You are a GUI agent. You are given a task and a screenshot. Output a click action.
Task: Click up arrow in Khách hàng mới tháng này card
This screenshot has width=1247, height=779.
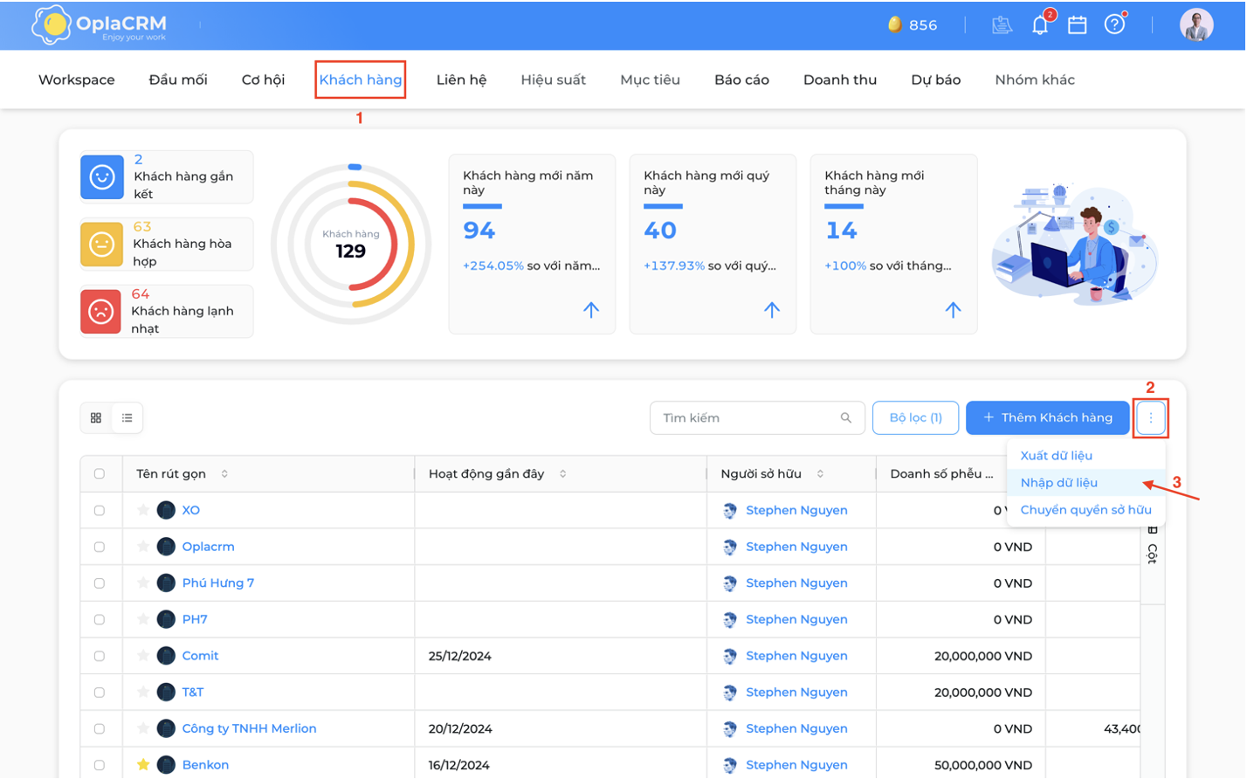click(953, 309)
